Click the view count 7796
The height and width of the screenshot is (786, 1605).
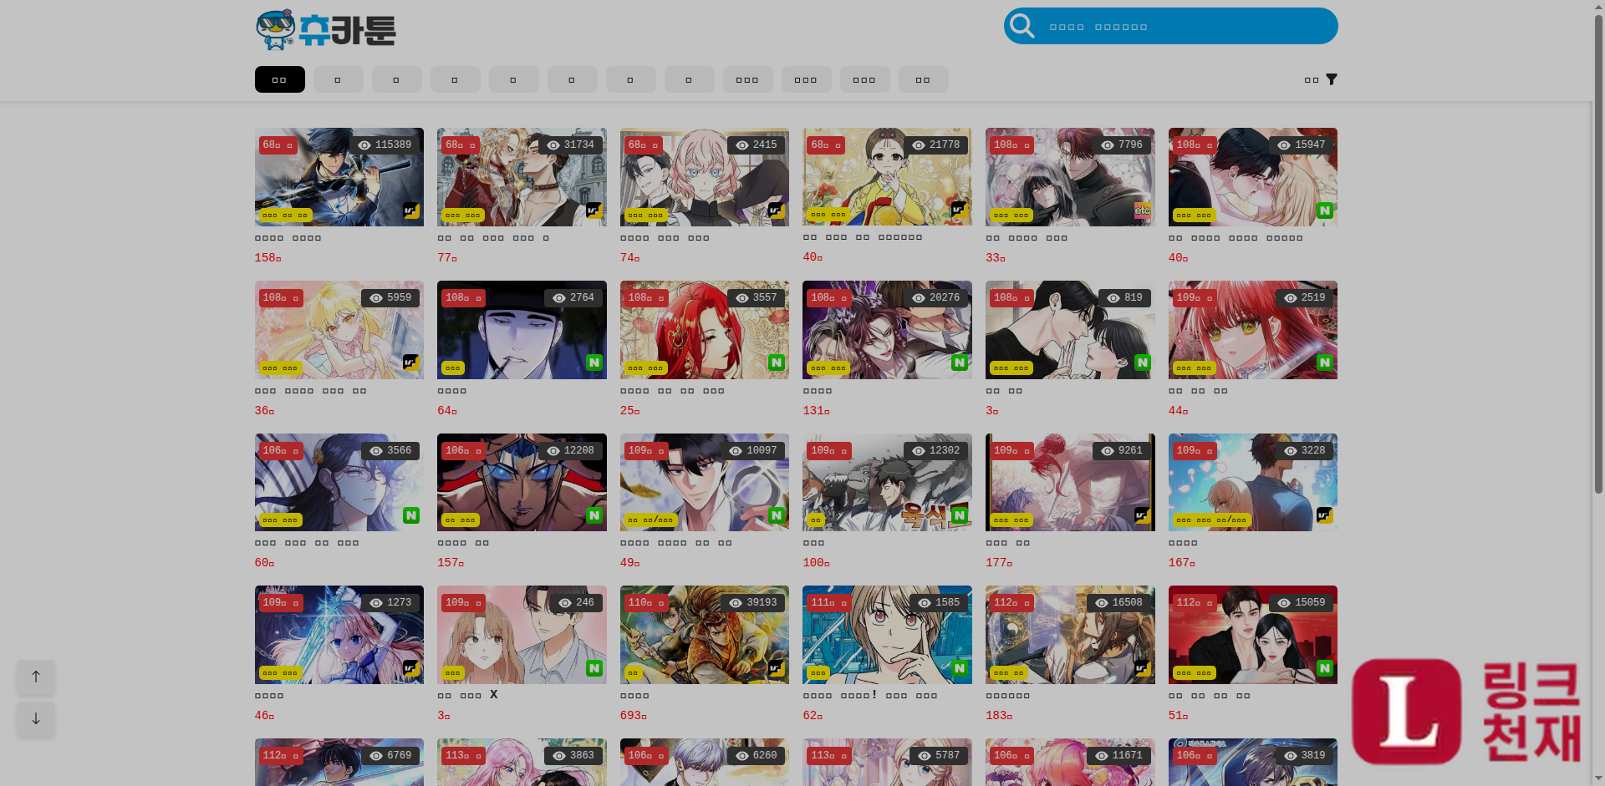pyautogui.click(x=1130, y=145)
